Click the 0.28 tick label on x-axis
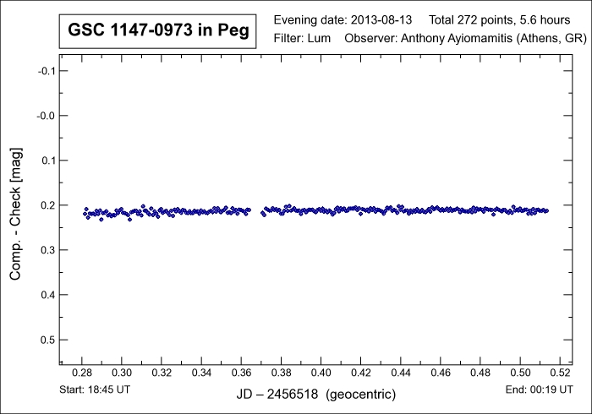 (82, 373)
